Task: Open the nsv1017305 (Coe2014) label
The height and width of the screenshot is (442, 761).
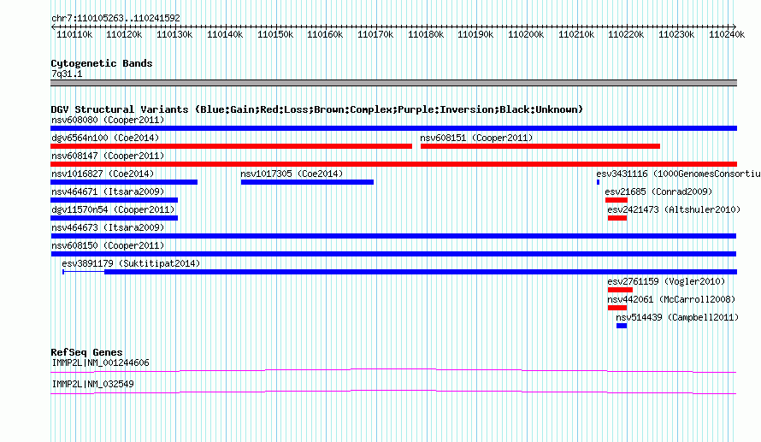Action: click(292, 174)
